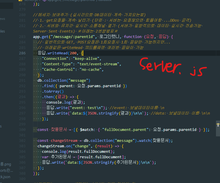The height and width of the screenshot is (183, 220).
Task: Click the .find call on line 292
Action: [47, 86]
